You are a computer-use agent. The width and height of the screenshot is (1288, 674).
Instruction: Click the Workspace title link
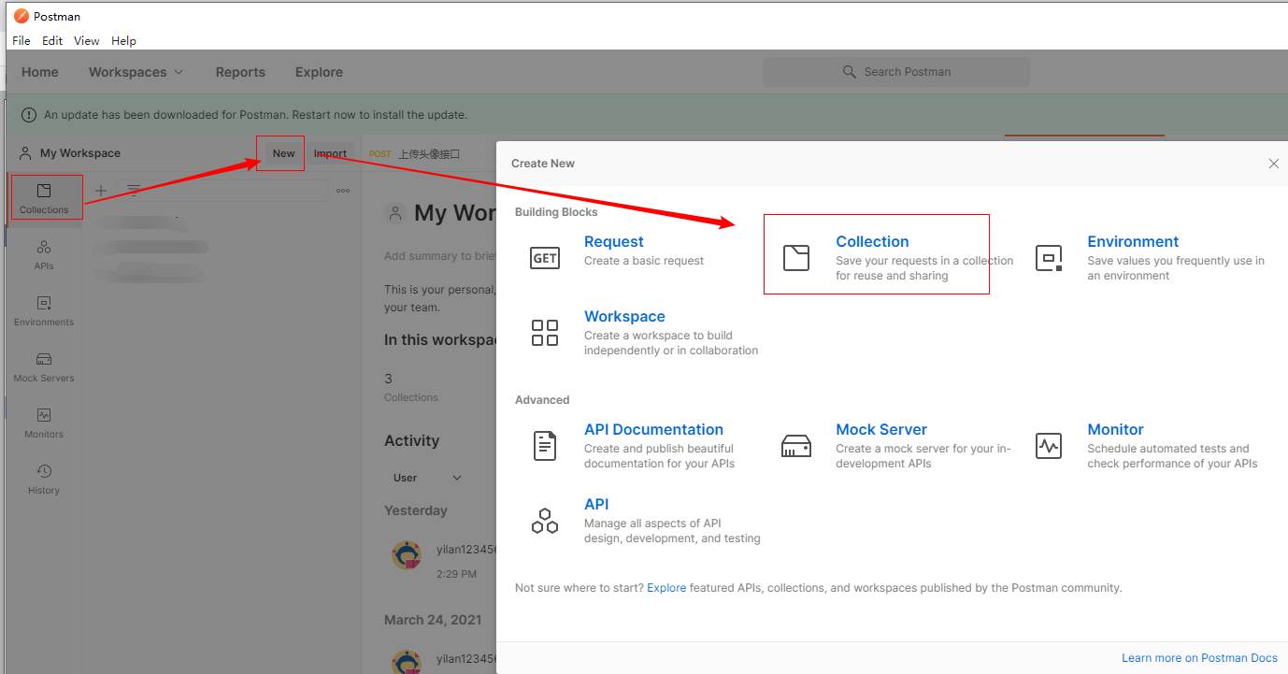click(x=624, y=316)
